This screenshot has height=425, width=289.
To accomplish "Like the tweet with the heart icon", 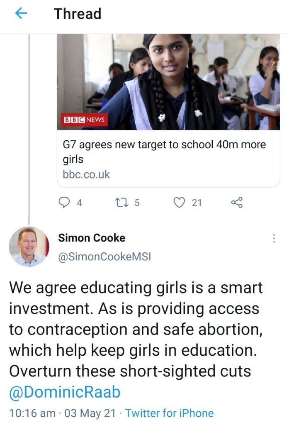I will [179, 202].
